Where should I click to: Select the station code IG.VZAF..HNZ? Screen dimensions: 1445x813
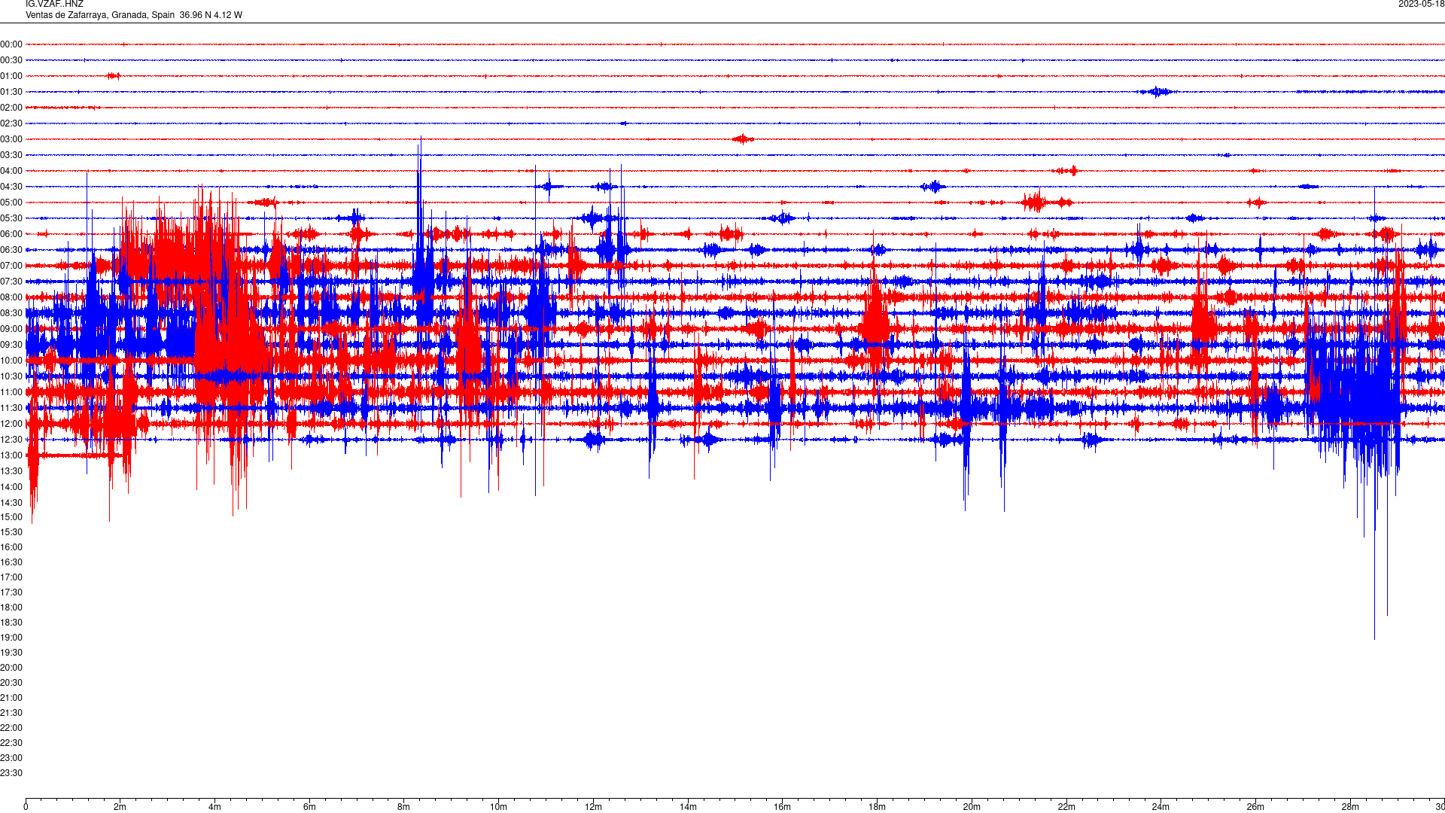click(x=54, y=5)
